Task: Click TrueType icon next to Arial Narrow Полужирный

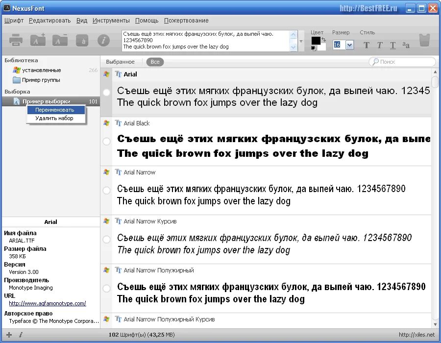Action: (118, 270)
